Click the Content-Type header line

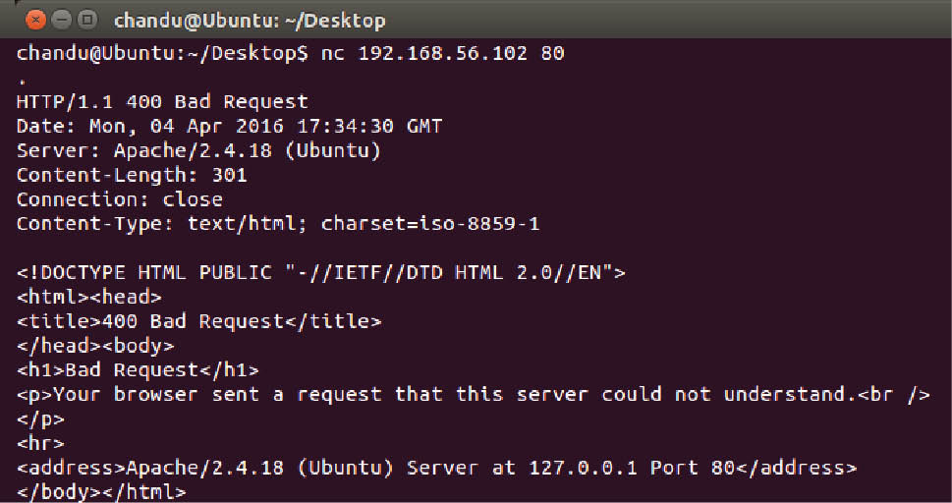point(278,224)
